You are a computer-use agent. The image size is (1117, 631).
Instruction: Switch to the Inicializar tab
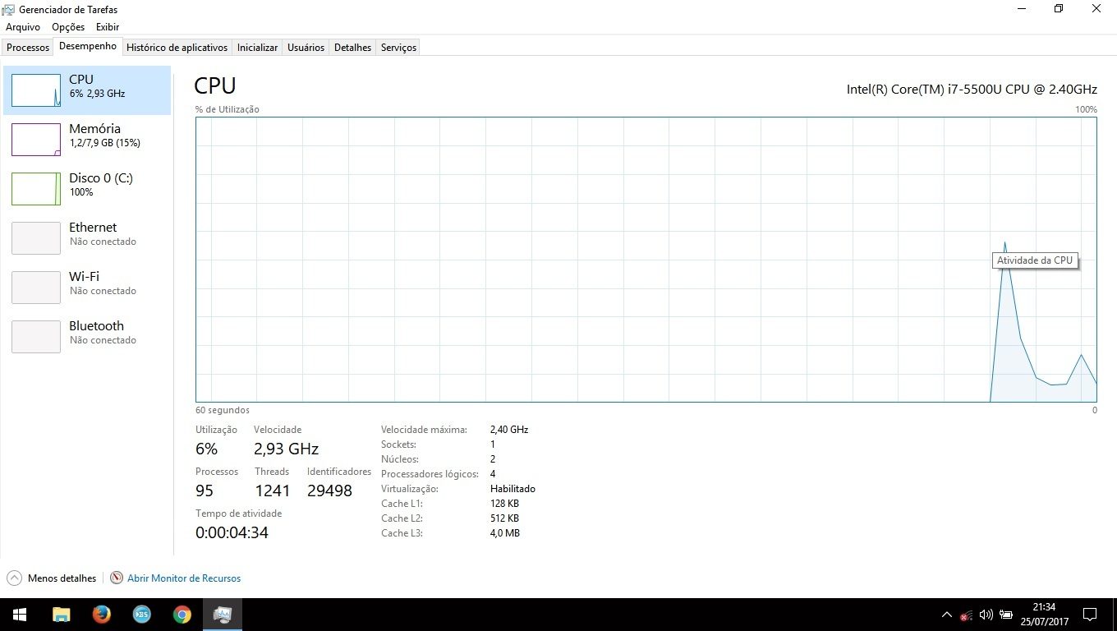[x=258, y=48]
